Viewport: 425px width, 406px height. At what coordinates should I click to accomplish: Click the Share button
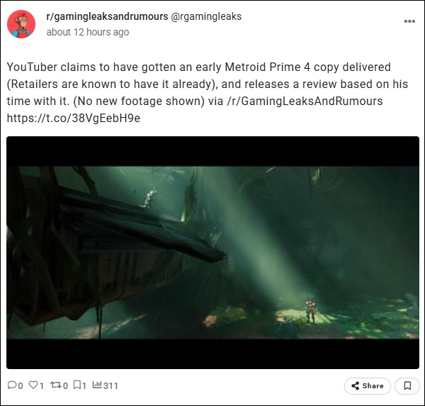tap(367, 386)
